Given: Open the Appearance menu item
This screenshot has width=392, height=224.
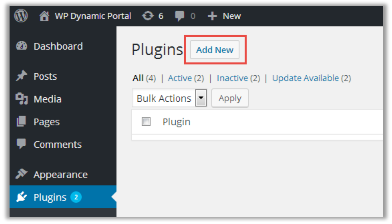Looking at the screenshot, I should 61,175.
